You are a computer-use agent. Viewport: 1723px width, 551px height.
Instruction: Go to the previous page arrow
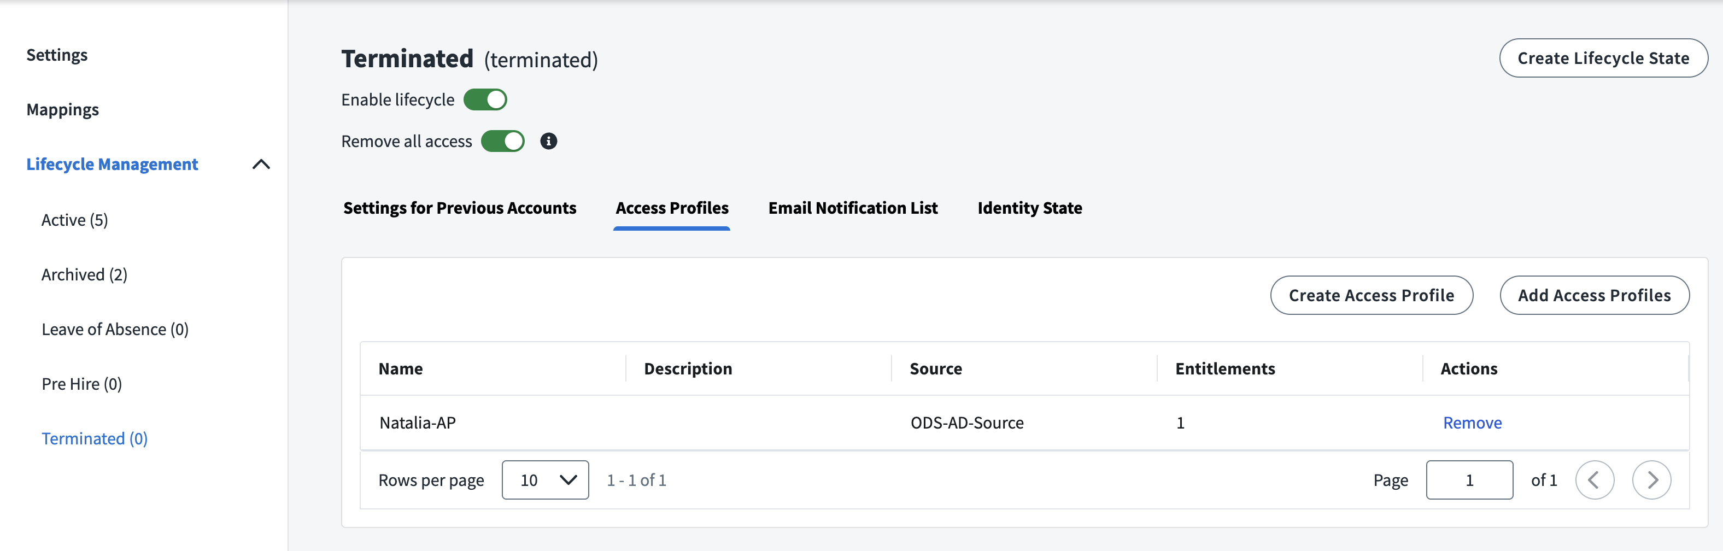tap(1595, 480)
